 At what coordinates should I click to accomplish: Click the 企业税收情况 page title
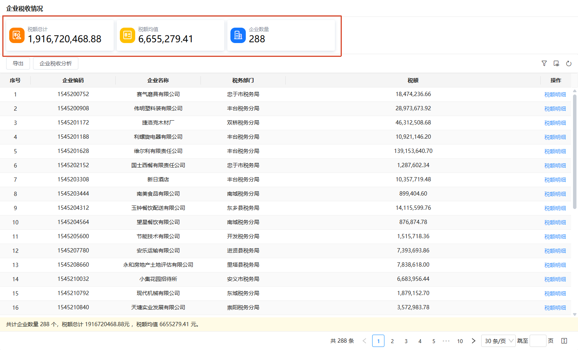tap(25, 8)
